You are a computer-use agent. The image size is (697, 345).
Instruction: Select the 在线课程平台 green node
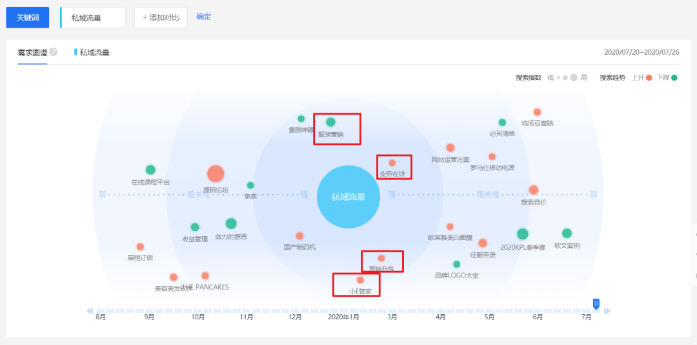point(150,170)
